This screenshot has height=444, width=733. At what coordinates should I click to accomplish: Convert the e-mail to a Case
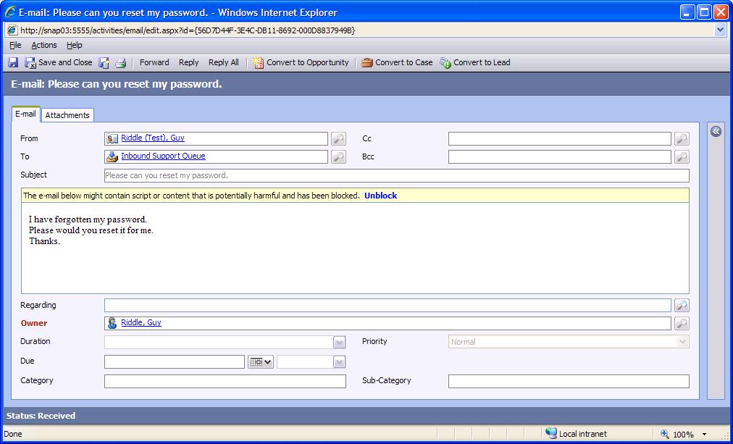pyautogui.click(x=397, y=62)
